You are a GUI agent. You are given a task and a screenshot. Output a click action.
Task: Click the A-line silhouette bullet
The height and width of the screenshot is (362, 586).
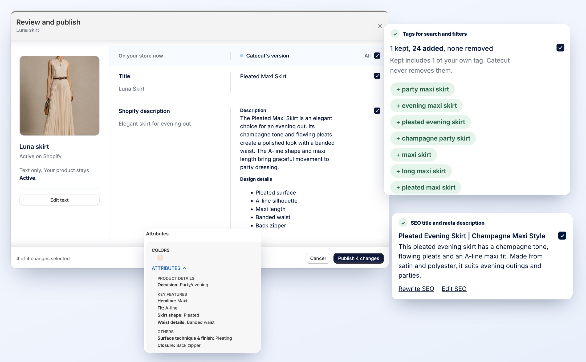point(276,201)
